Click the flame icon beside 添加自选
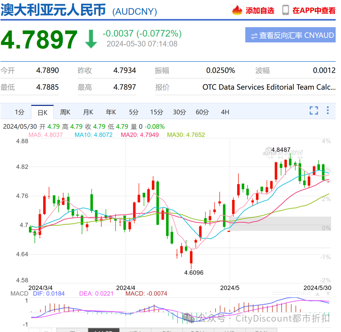 tap(237, 10)
